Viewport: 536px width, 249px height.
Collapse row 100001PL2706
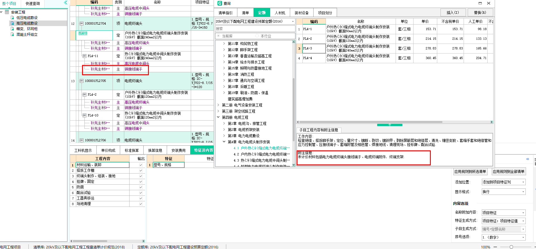82,140
